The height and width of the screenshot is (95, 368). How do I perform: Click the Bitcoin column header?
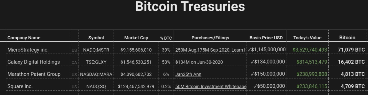pos(347,38)
